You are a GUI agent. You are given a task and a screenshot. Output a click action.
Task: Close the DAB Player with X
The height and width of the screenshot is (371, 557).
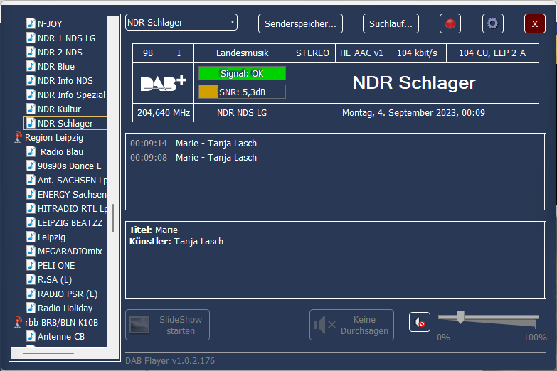[x=535, y=23]
